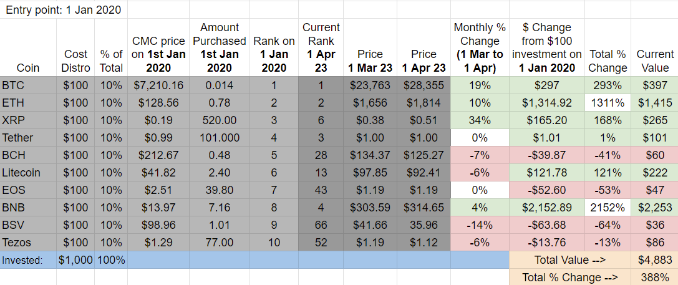678x285 pixels.
Task: Select the 'Monthly % Change' header
Action: click(480, 47)
